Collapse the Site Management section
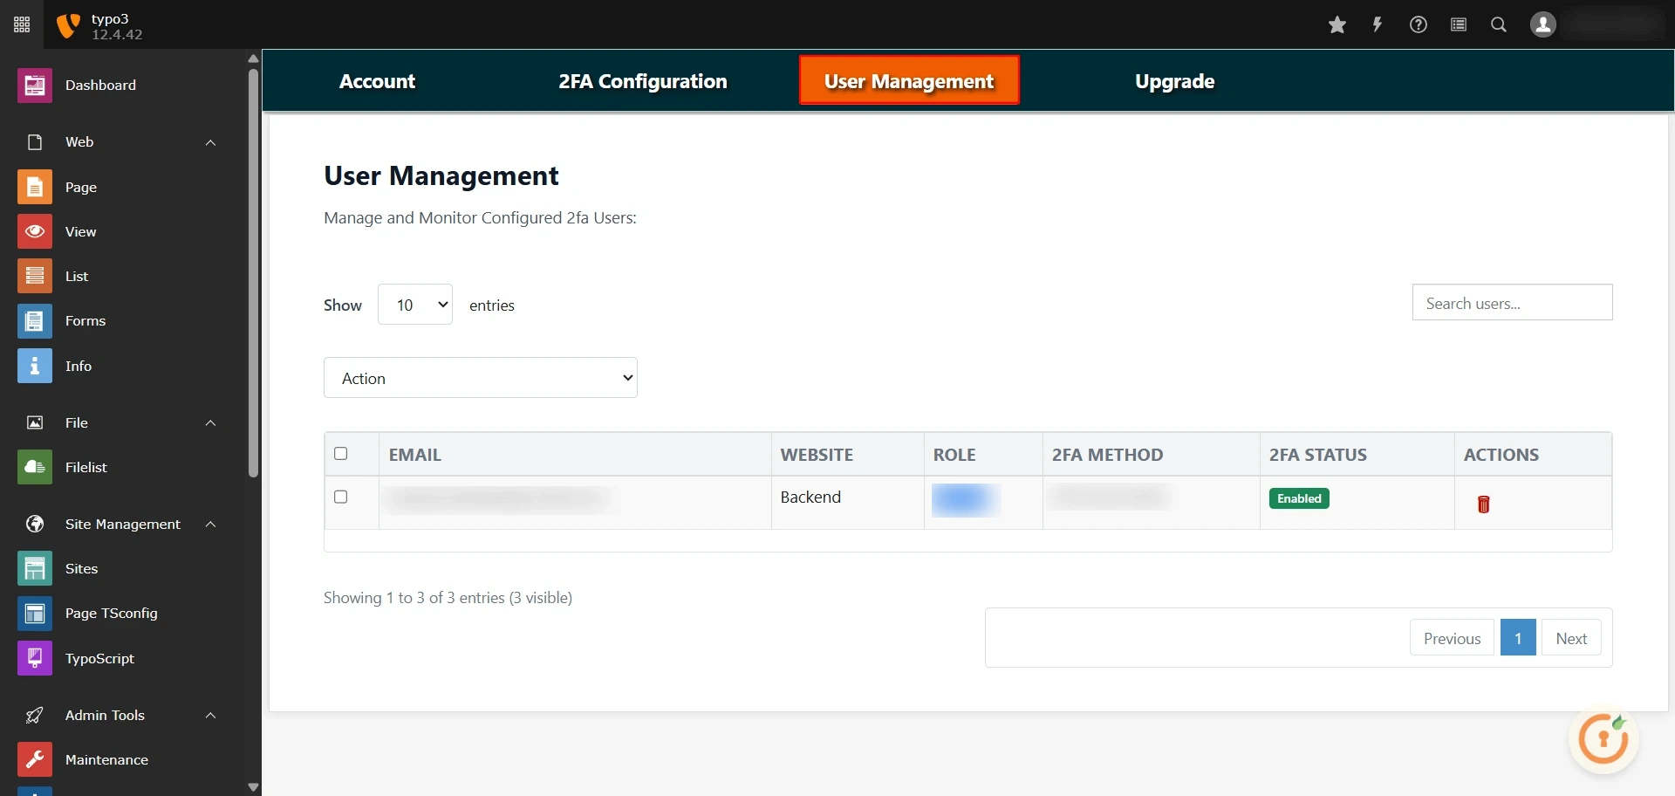 pos(210,525)
